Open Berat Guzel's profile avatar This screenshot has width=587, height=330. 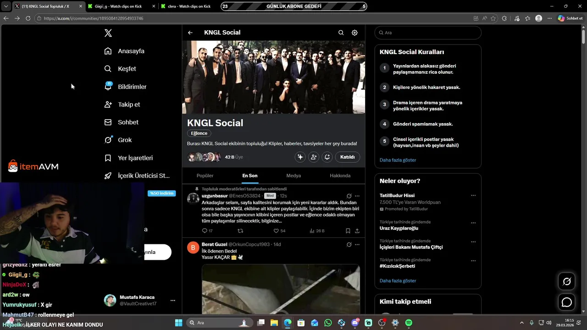tap(194, 247)
